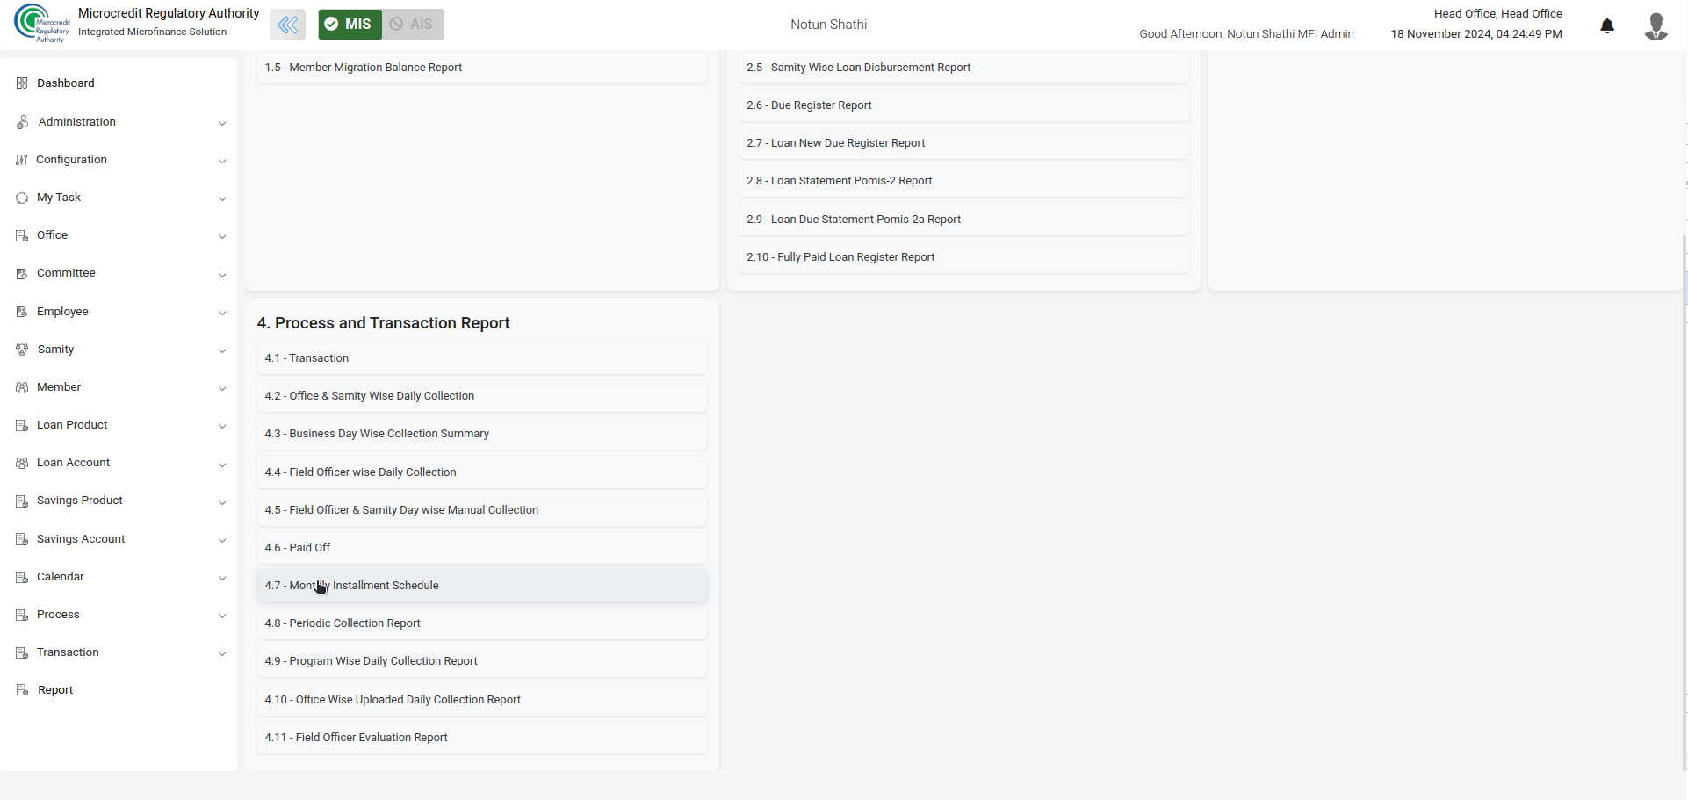This screenshot has width=1688, height=800.
Task: Open notifications bell icon
Action: coord(1607,25)
